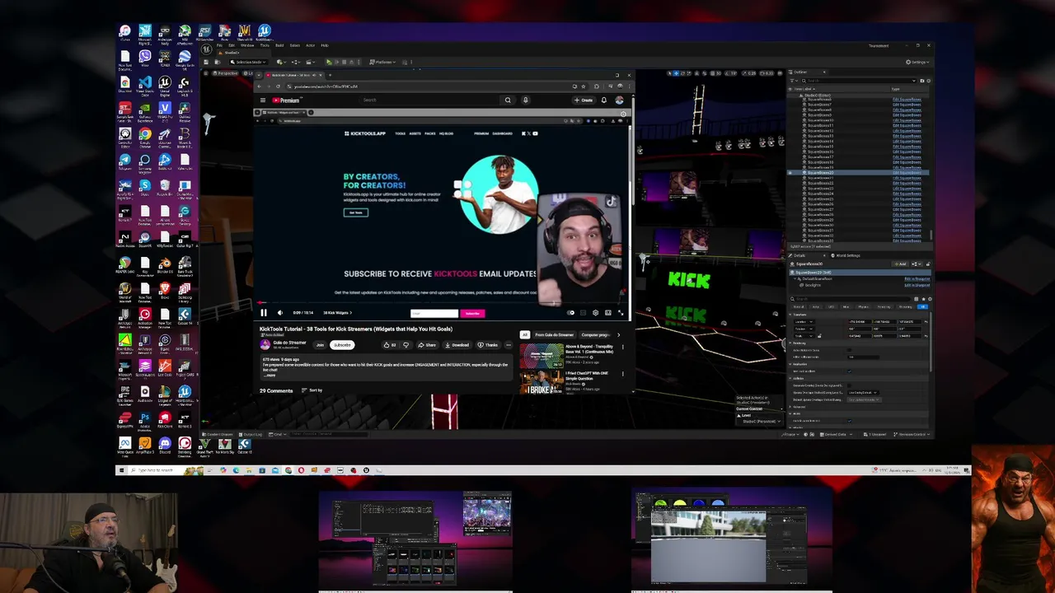The image size is (1055, 593).
Task: Seek on the YouTube progress bar
Action: [x=441, y=302]
